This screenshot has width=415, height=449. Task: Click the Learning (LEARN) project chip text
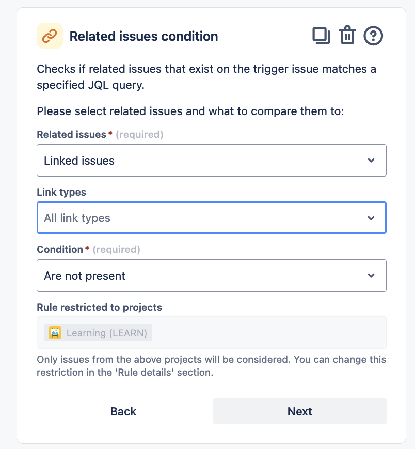[107, 333]
